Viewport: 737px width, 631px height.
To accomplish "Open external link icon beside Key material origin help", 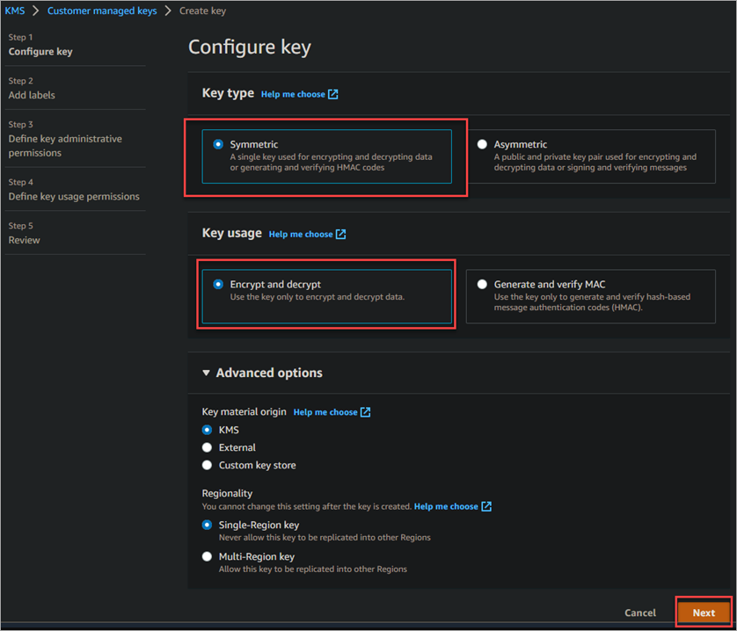I will point(365,412).
